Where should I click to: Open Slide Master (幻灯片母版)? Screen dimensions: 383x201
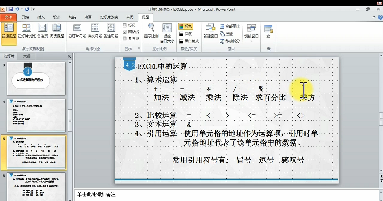click(x=77, y=31)
